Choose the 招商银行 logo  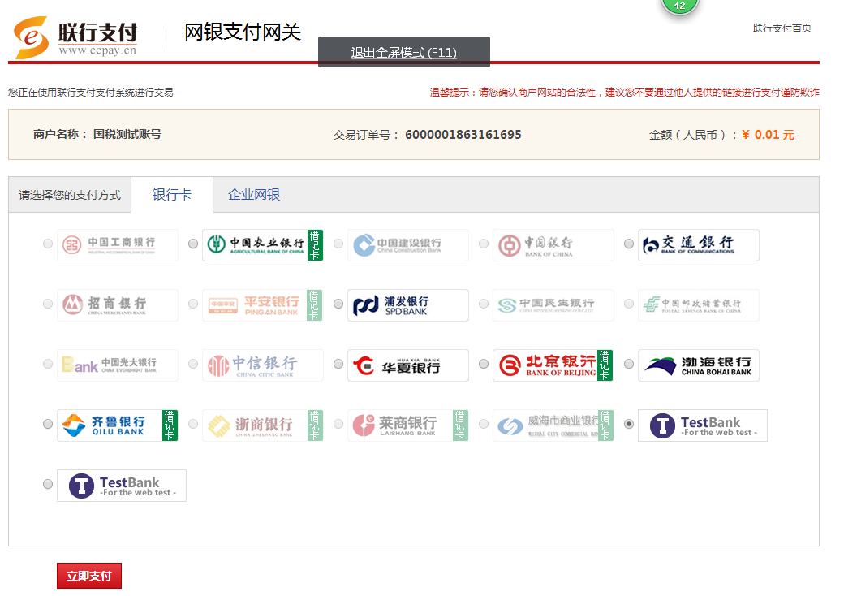118,305
